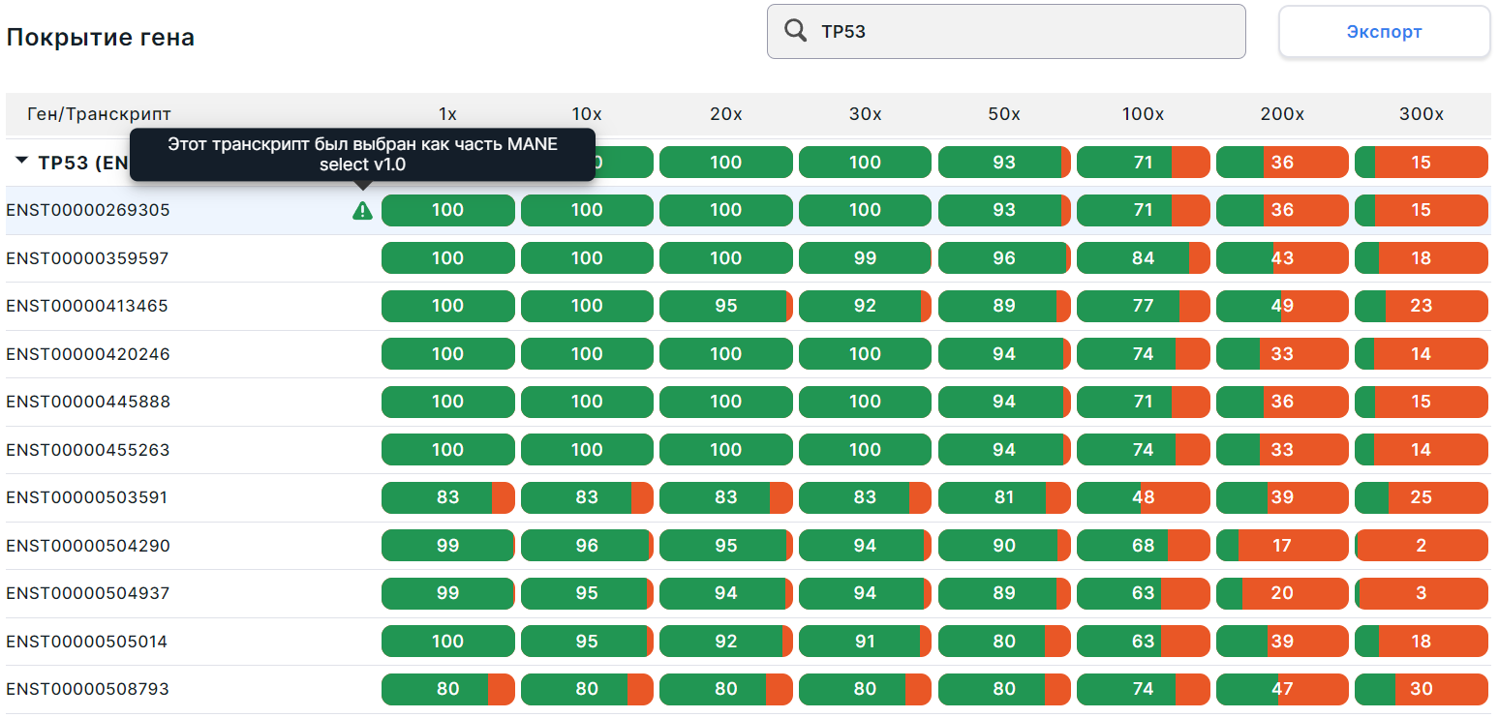Click 10x coverage bar for ENST00000504290

click(x=587, y=546)
